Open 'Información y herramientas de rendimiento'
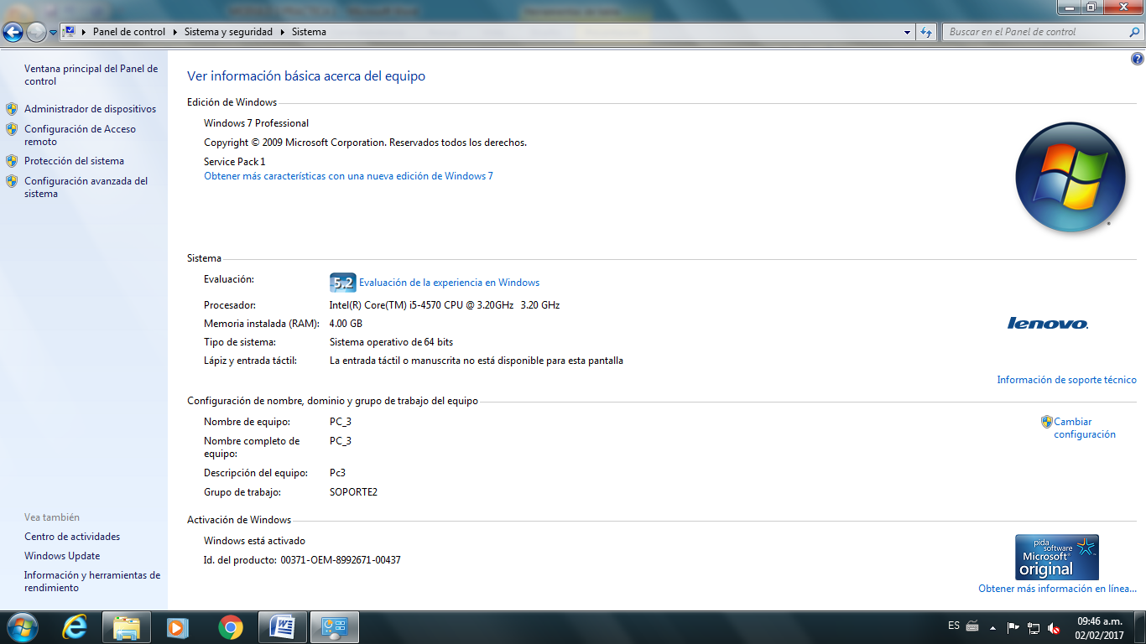Viewport: 1146px width, 644px height. coord(92,581)
